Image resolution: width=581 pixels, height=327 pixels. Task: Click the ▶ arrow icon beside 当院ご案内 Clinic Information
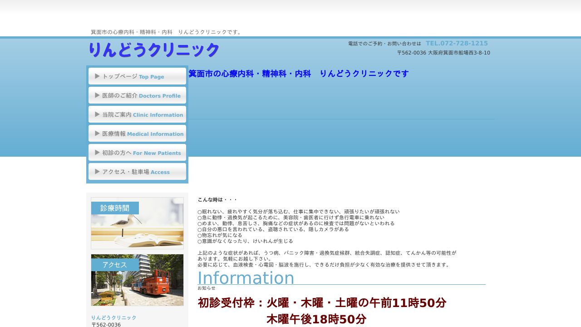pyautogui.click(x=97, y=114)
